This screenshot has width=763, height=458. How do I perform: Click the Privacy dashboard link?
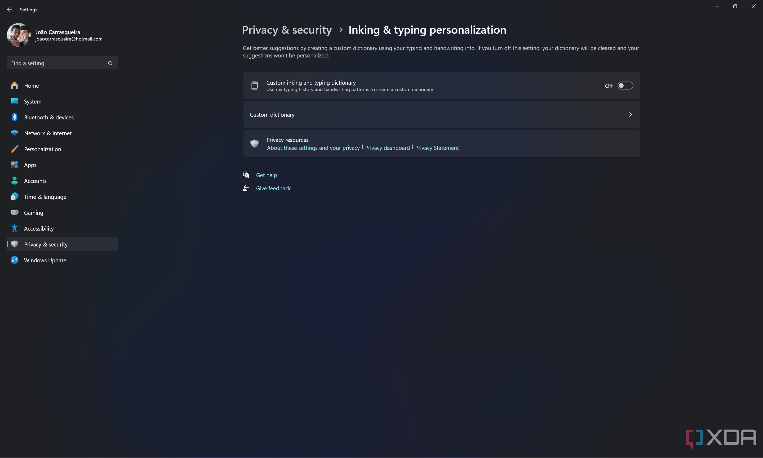[387, 147]
